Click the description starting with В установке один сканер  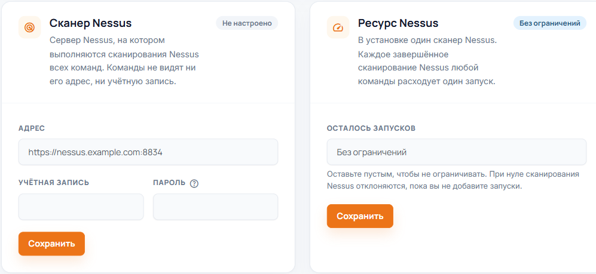427,61
